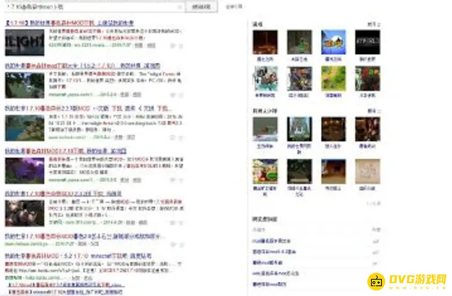Click the yellow DVG游戏网 logo at bottom right
This screenshot has height=296, width=452.
(x=407, y=280)
